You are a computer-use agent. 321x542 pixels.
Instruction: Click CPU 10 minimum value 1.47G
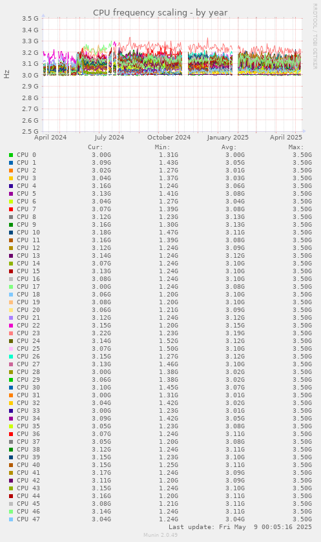point(169,233)
